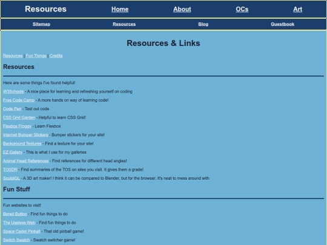
Task: Click description "Helpful to learn CSS Grid!"
Action: point(62,117)
